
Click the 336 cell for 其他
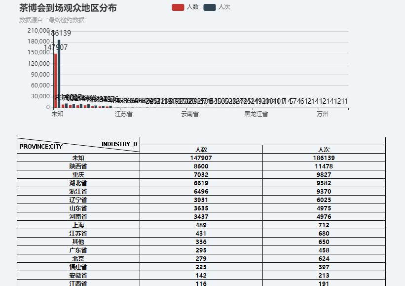coord(201,242)
